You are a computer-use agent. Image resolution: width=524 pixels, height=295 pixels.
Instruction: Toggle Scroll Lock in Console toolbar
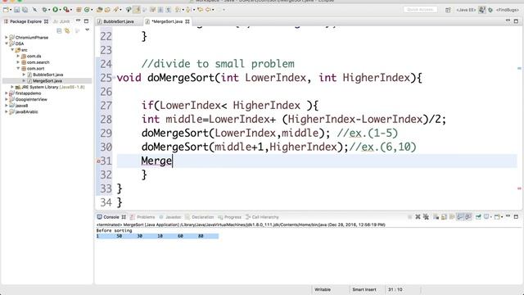pyautogui.click(x=444, y=217)
